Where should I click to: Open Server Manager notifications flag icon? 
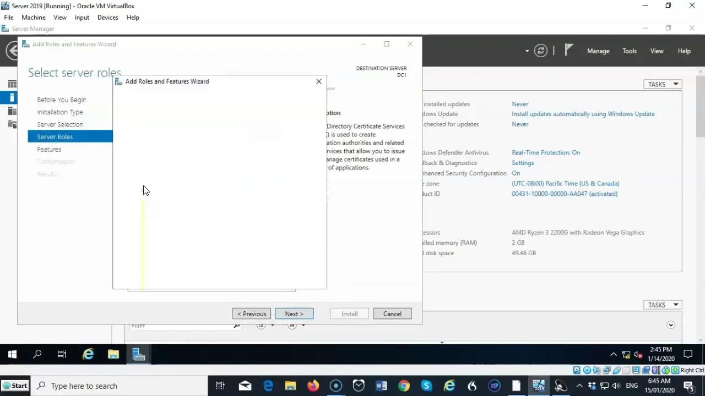[568, 50]
